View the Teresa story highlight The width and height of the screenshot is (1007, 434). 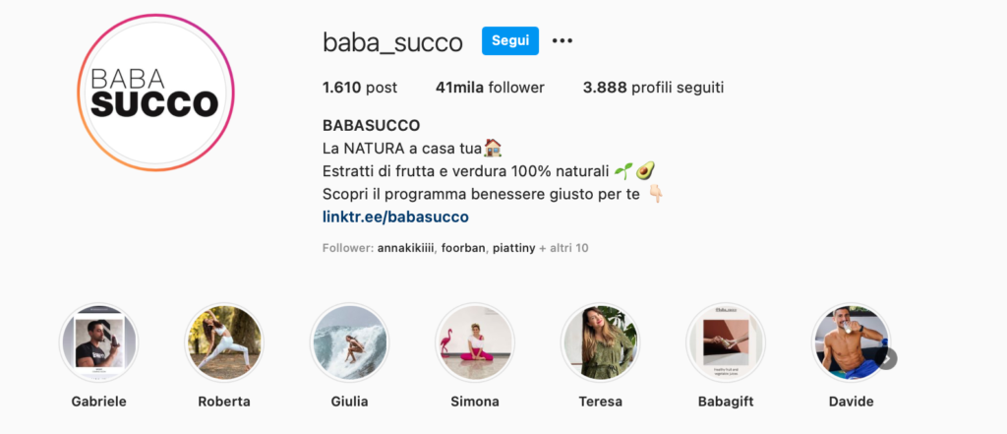(x=601, y=342)
